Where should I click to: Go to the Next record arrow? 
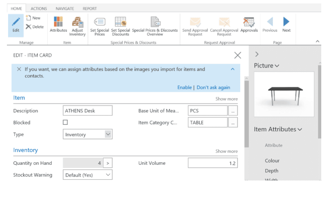[x=286, y=22]
